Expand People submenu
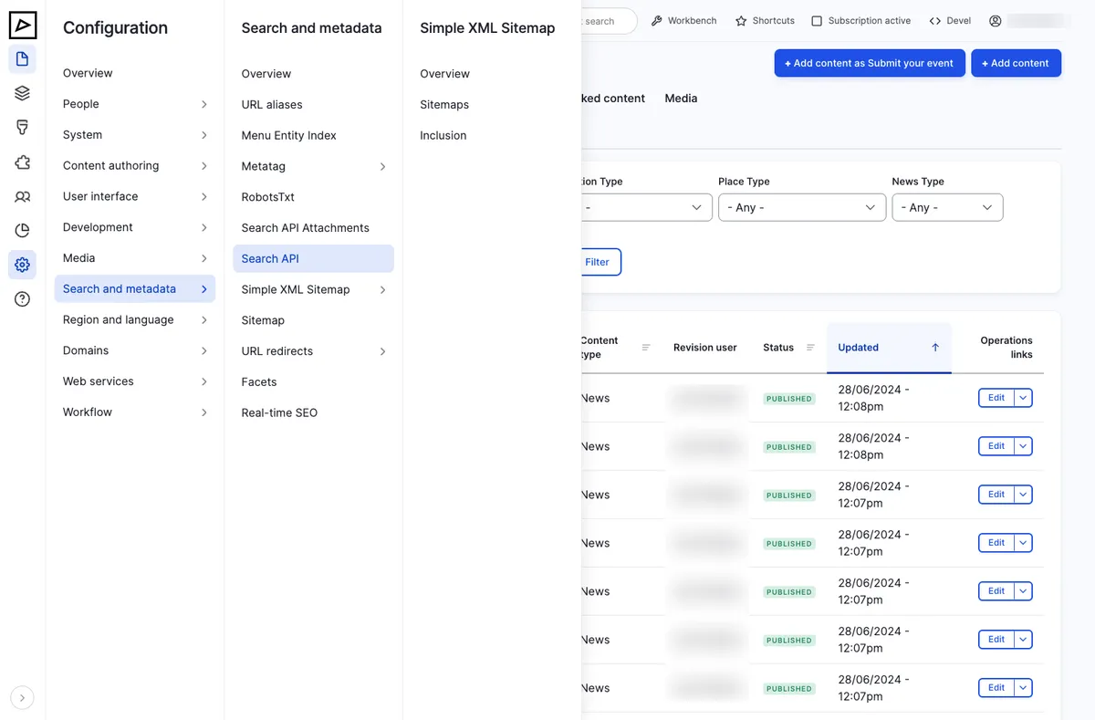Viewport: 1095px width, 720px height. pyautogui.click(x=203, y=104)
